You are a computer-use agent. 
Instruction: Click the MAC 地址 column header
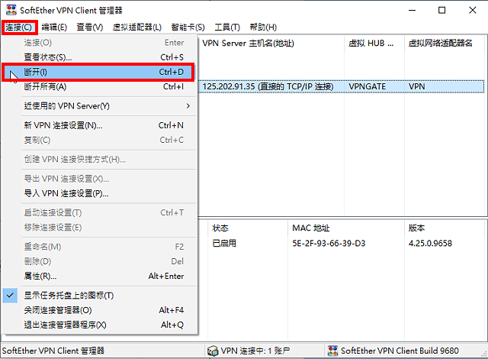click(x=346, y=228)
